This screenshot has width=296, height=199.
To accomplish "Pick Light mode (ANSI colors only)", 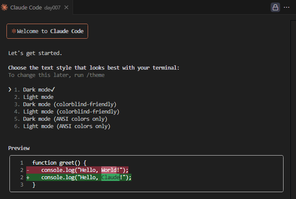I will coord(62,126).
